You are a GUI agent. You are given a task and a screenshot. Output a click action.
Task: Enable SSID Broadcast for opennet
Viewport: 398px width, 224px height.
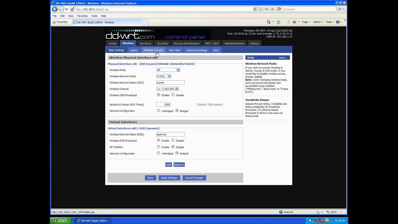point(159,140)
